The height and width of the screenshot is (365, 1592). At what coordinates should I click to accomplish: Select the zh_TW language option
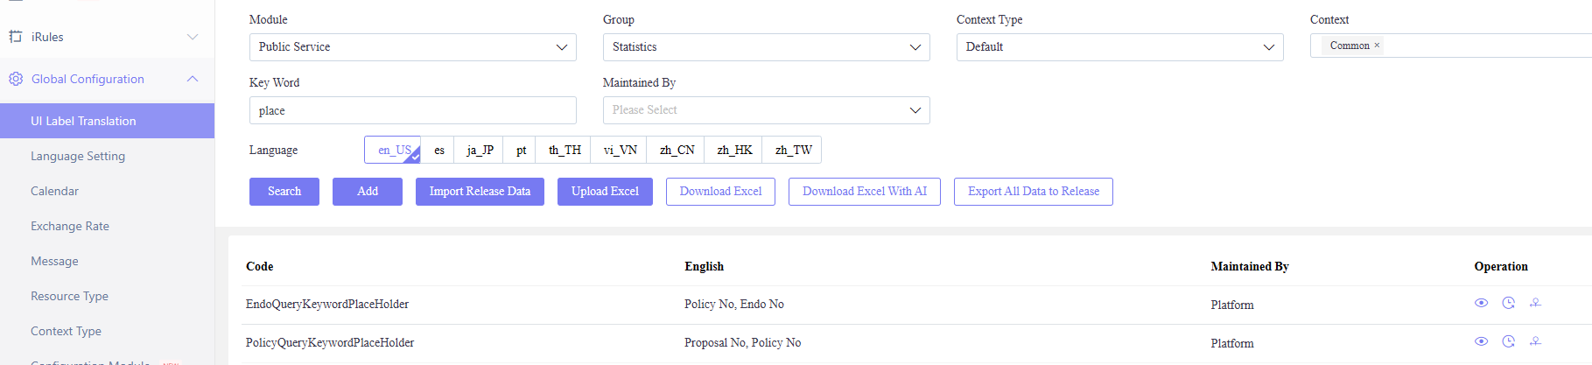point(793,150)
